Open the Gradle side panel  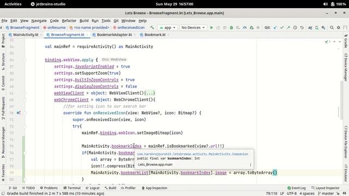pos(346,41)
